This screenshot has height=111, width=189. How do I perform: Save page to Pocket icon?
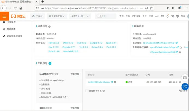[146, 8]
